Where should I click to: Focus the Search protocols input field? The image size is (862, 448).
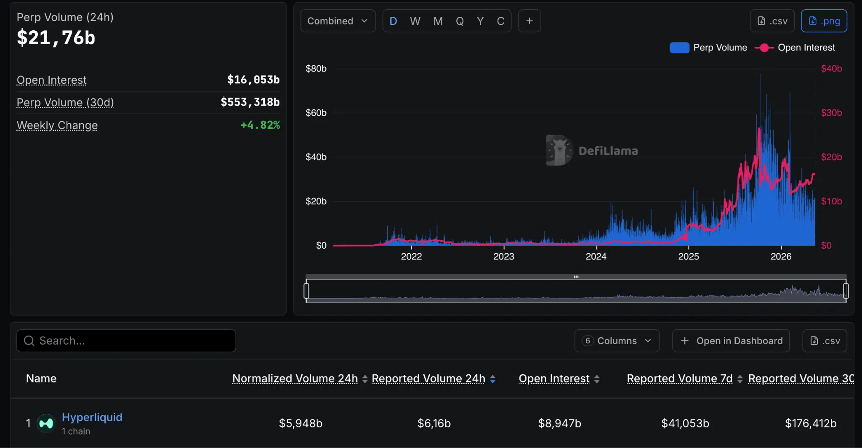126,341
